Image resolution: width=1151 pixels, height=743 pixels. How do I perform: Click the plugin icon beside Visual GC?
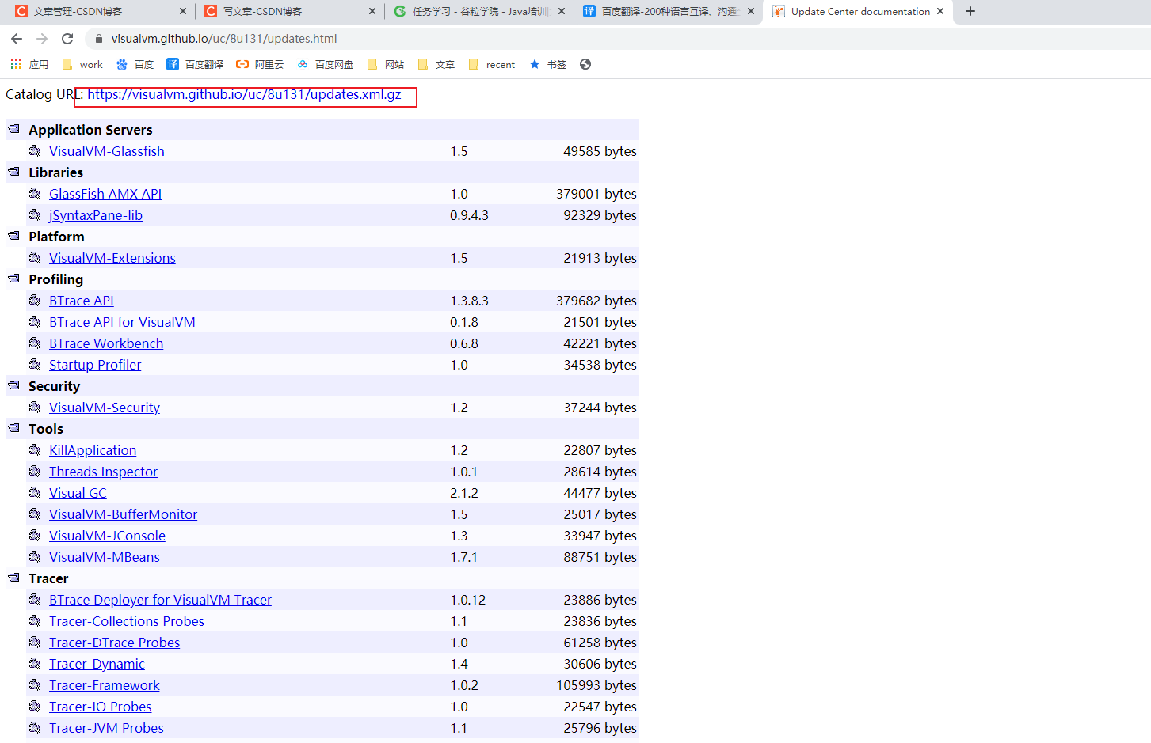click(35, 492)
